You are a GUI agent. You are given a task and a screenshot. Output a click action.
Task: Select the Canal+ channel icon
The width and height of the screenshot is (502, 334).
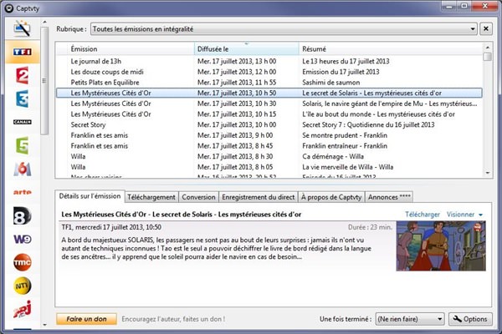point(22,122)
